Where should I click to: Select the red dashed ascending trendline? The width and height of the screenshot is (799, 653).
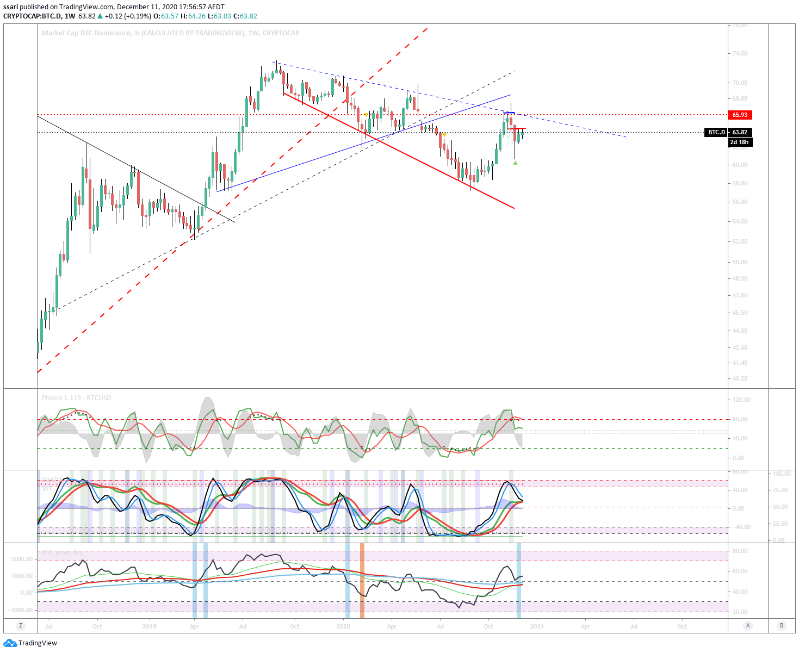coord(232,200)
